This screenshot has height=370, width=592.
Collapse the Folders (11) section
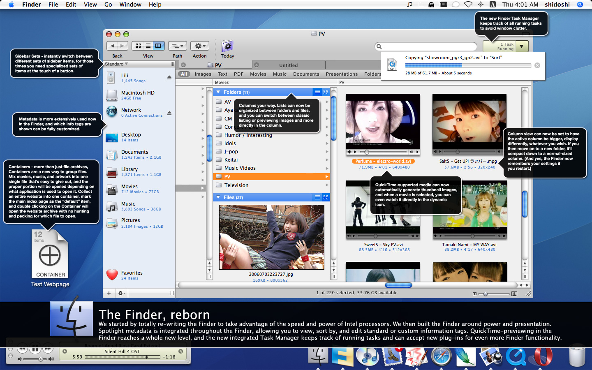(x=218, y=92)
